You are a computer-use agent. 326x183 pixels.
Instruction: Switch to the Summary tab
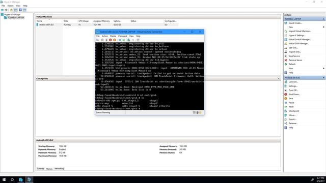point(41,169)
